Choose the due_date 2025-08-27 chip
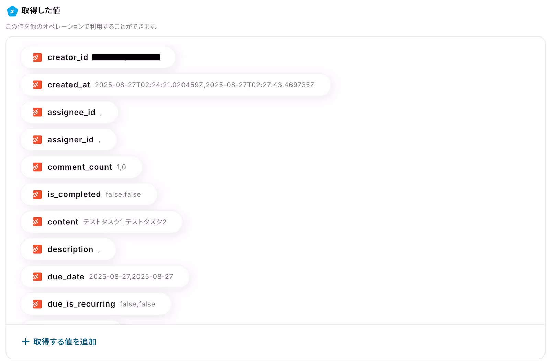This screenshot has width=550, height=363. pyautogui.click(x=104, y=277)
